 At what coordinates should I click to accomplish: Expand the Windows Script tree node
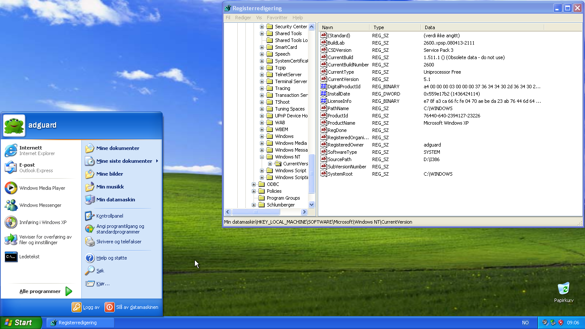pos(261,170)
